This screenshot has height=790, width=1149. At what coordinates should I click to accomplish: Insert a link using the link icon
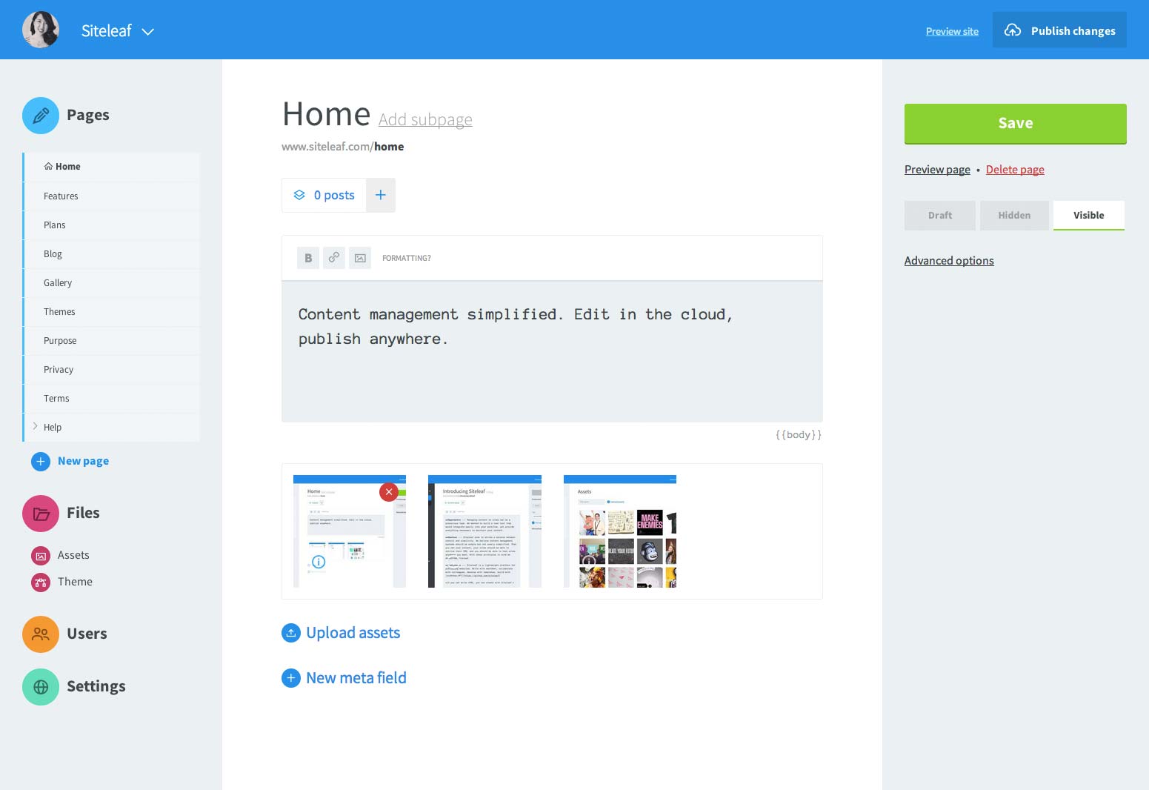coord(334,258)
